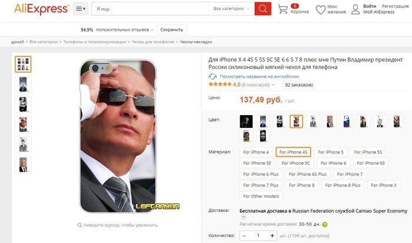Click the user account profile icon
The image size is (412, 243).
(x=355, y=9)
